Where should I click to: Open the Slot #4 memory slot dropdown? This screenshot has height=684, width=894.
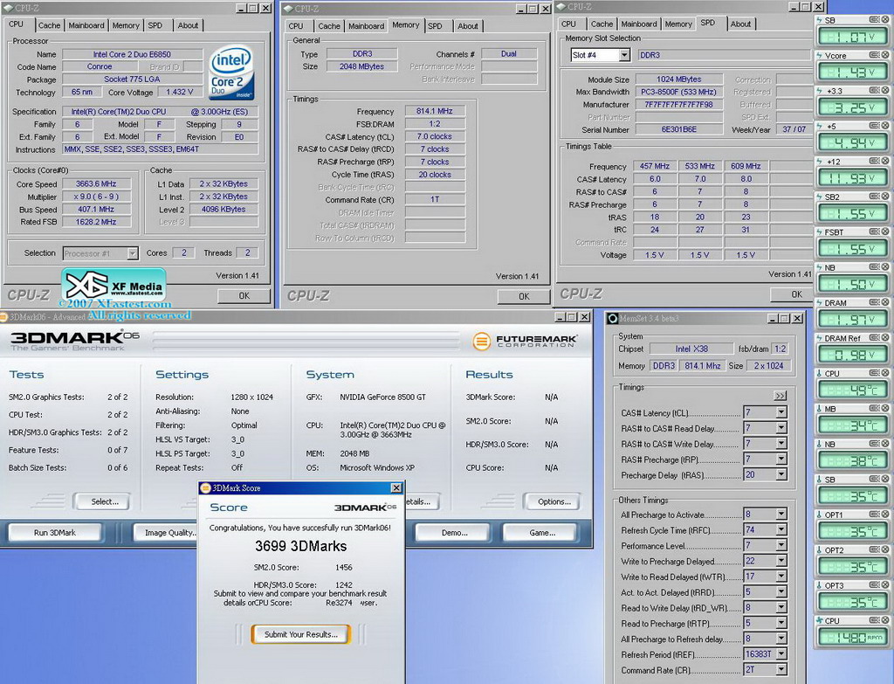click(624, 55)
